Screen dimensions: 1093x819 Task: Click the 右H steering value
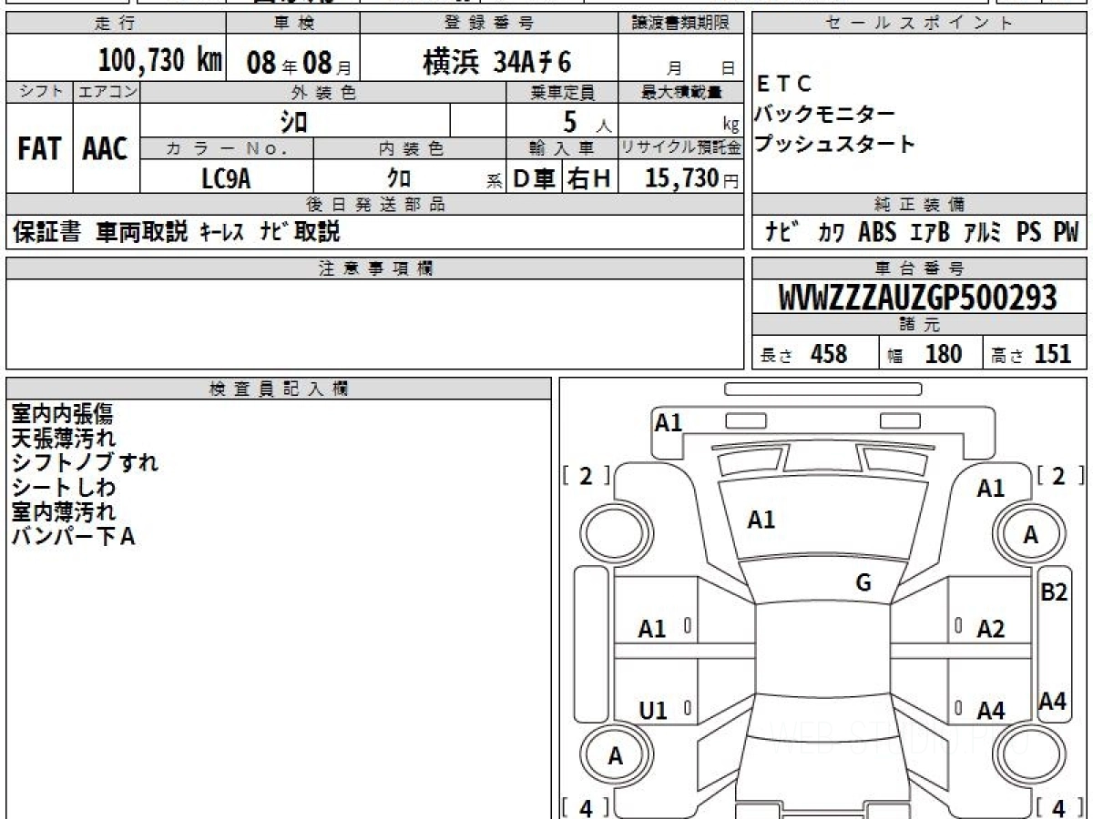pyautogui.click(x=589, y=178)
